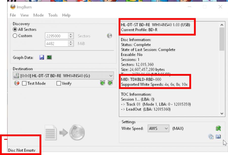This screenshot has width=228, height=155.
Task: Open the Mode menu
Action: coord(39,15)
